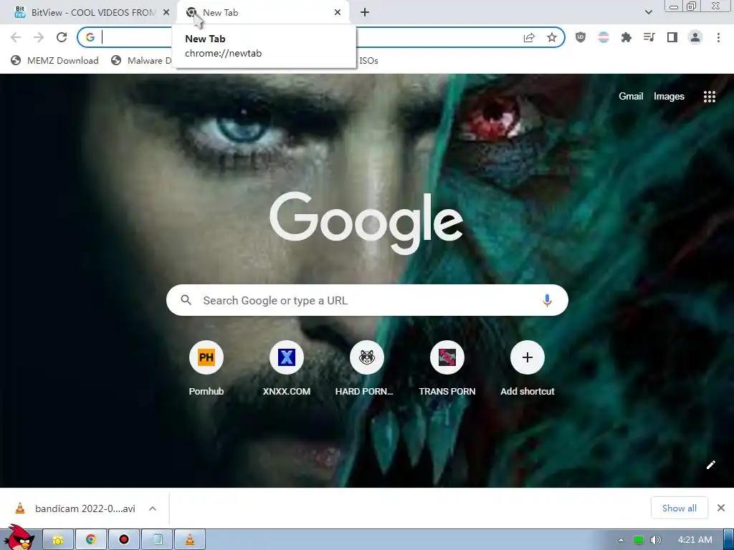Viewport: 734px width, 550px height.
Task: Open Chrome in the taskbar
Action: tap(91, 540)
